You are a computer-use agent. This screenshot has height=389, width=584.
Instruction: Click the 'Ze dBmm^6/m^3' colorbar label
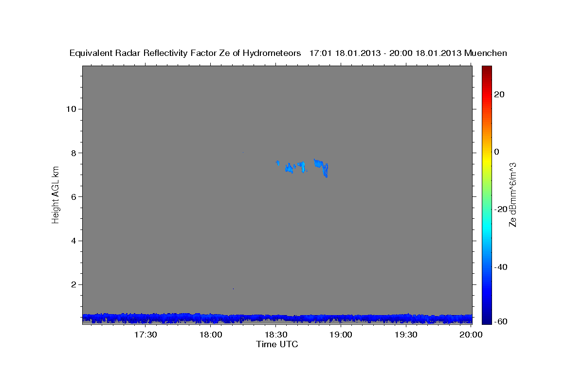coord(512,194)
